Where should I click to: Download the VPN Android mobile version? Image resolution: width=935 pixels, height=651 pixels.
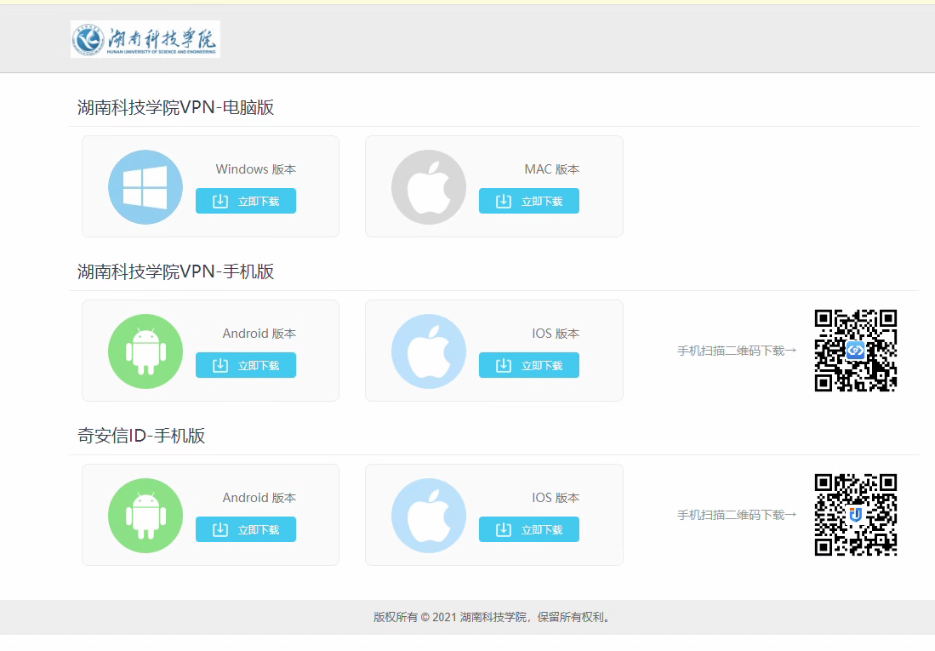(246, 365)
